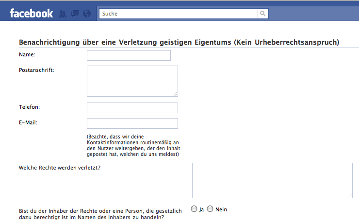Open the friend requests icon
This screenshot has width=359, height=223.
(62, 14)
